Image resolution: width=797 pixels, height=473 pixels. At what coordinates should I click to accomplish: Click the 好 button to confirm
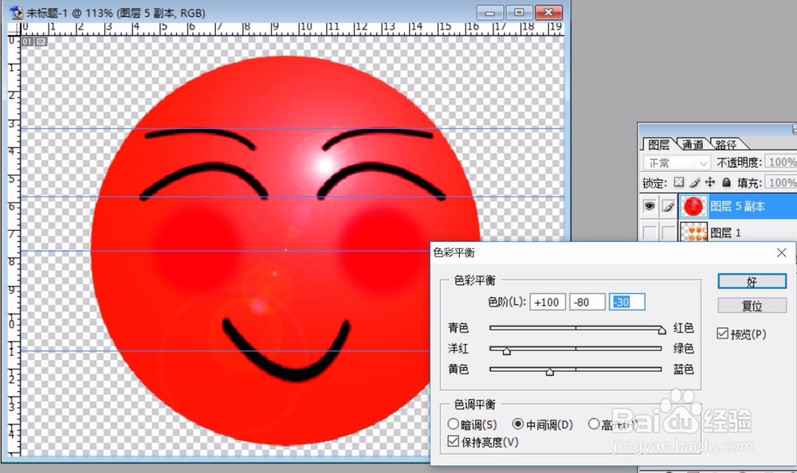coord(750,281)
